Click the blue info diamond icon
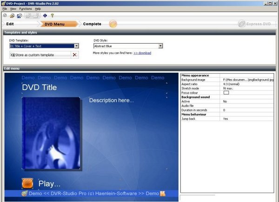This screenshot has width=279, height=202. [x=45, y=16]
